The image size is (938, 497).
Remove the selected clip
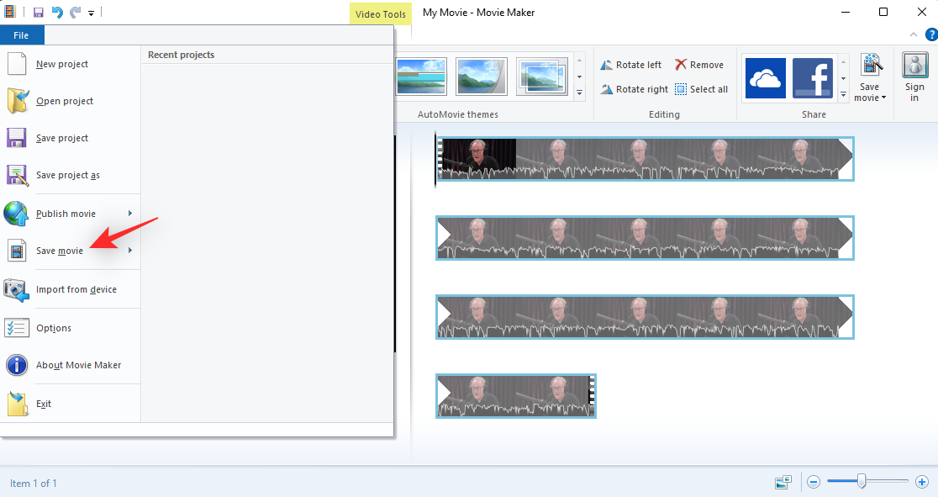pyautogui.click(x=699, y=65)
